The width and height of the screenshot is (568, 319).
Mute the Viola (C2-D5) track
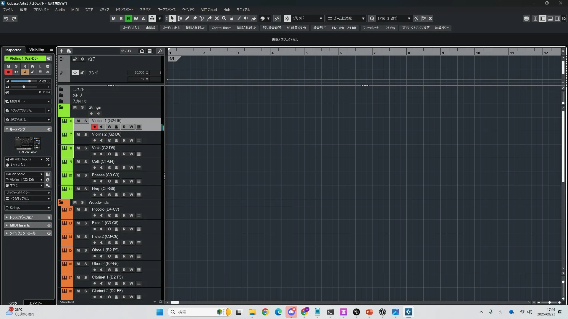(78, 148)
